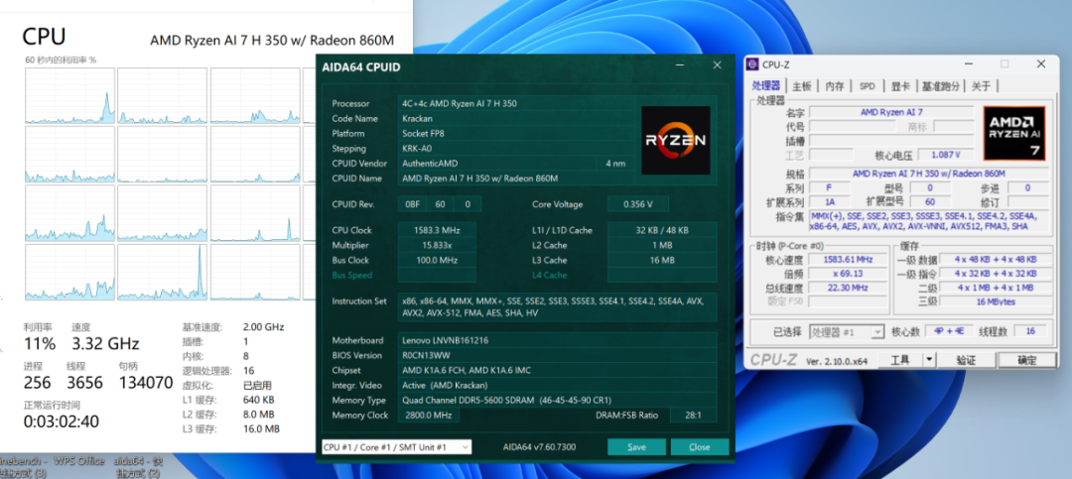Click the 名字 field showing AMD Ryzen AI 7
The height and width of the screenshot is (479, 1072).
point(891,112)
